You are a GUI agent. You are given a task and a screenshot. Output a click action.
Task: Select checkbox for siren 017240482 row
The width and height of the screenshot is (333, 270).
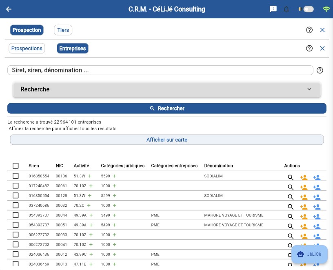click(x=16, y=186)
